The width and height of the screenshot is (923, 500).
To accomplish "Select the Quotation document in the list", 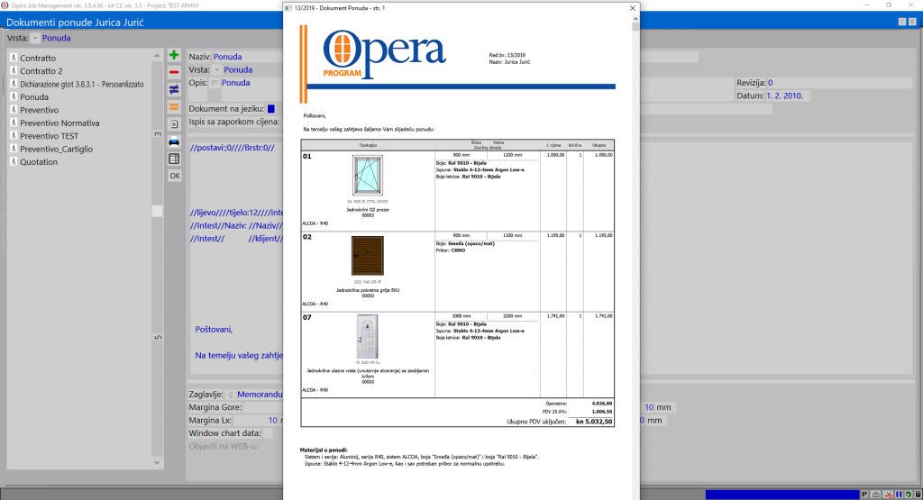I will click(x=39, y=162).
